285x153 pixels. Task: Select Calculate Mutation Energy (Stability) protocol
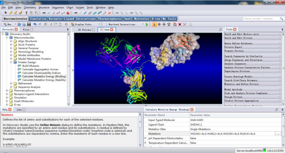44,80
